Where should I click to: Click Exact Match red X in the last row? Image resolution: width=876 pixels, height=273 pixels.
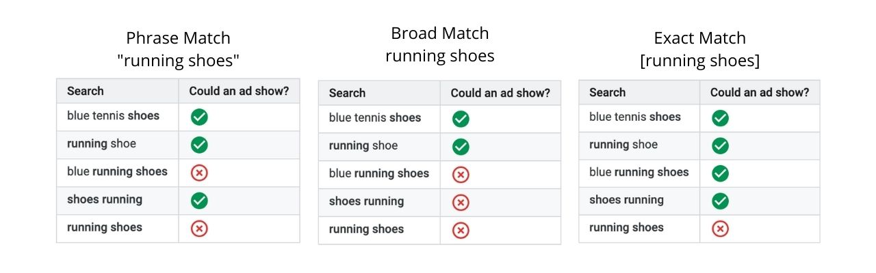(720, 229)
